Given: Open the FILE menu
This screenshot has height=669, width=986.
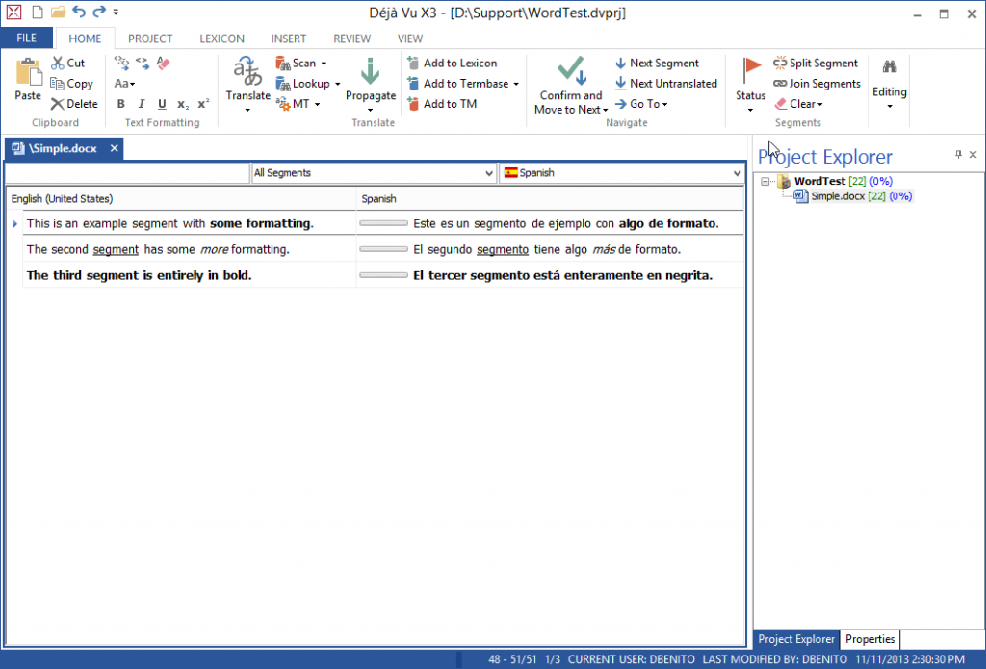Looking at the screenshot, I should [x=26, y=38].
